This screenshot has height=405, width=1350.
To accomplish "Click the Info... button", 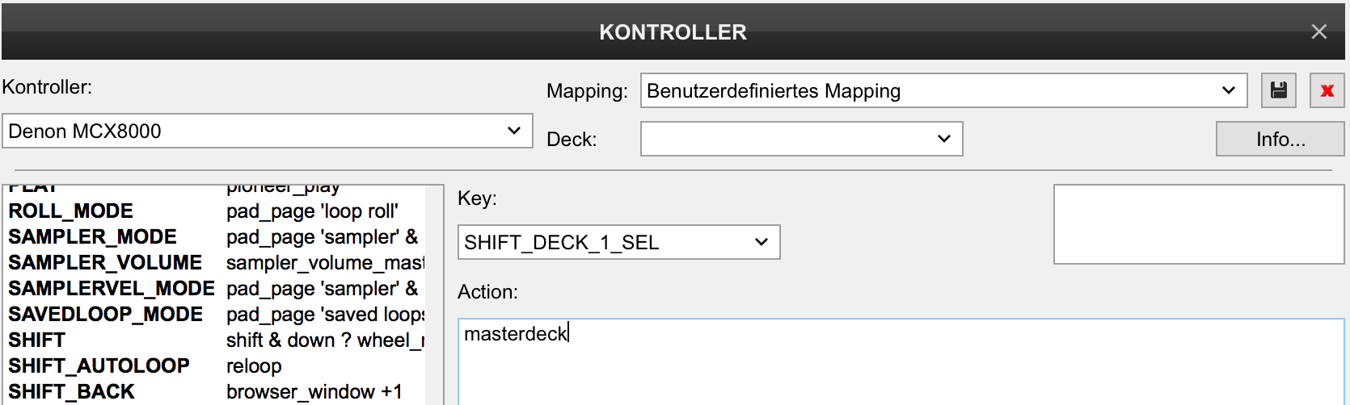I will (x=1280, y=139).
